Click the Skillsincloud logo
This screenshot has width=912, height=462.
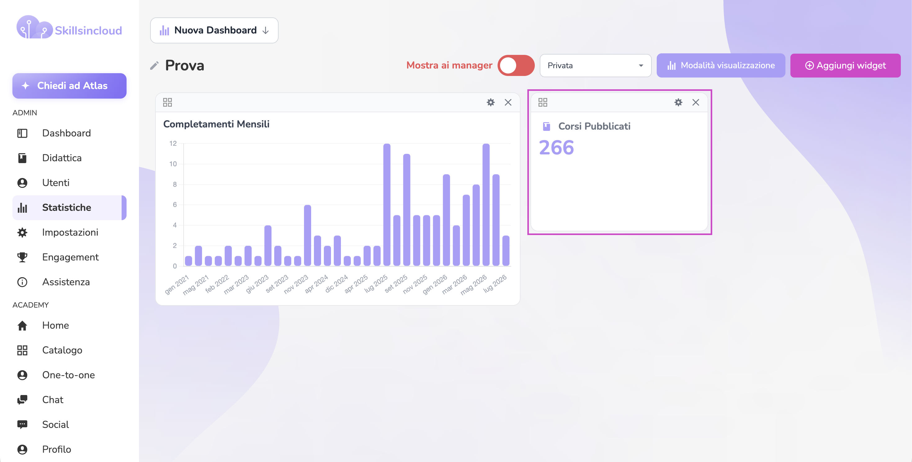(x=69, y=27)
